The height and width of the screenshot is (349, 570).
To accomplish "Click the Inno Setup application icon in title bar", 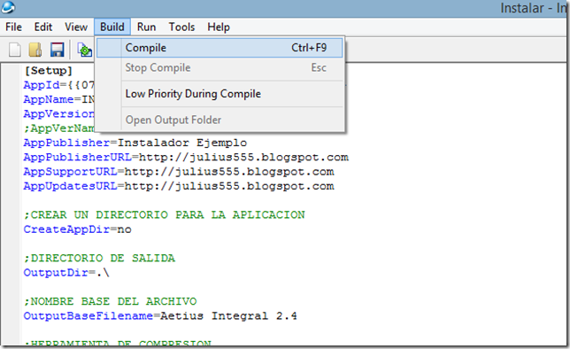I will point(8,6).
